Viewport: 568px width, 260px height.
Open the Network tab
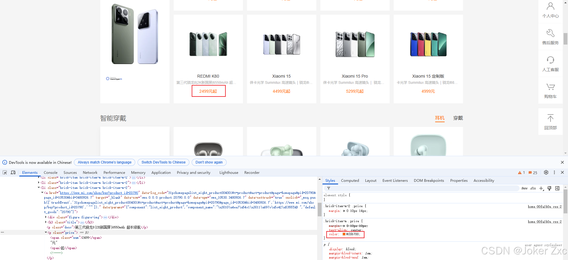tap(90, 173)
